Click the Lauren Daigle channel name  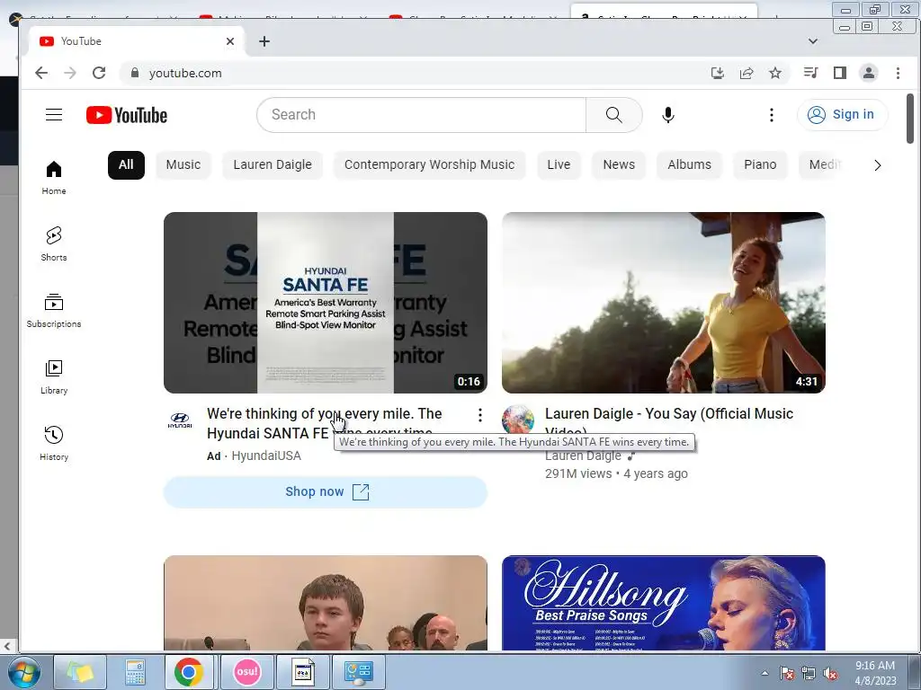click(583, 456)
